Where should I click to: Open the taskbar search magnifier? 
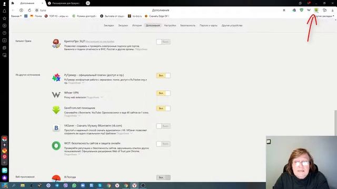pyautogui.click(x=14, y=185)
